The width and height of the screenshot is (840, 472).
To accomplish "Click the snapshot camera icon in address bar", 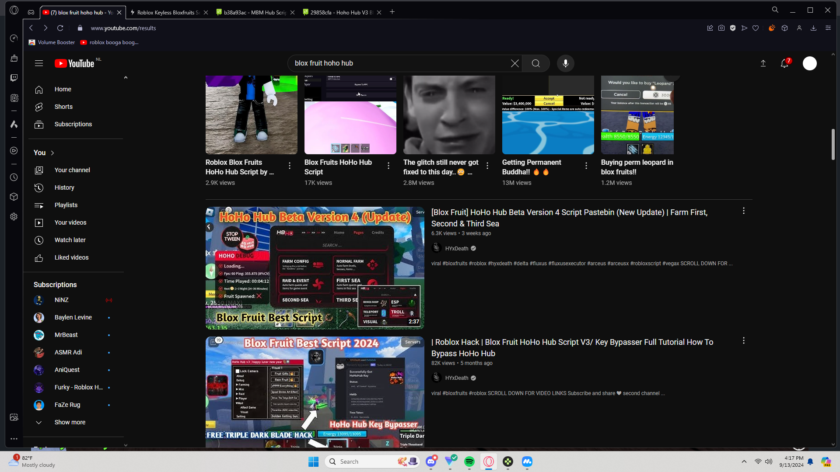I will (x=721, y=28).
